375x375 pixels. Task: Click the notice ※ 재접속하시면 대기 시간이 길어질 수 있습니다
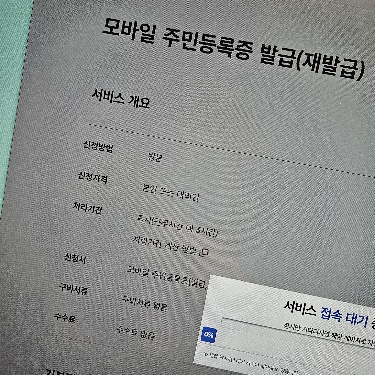tap(251, 363)
